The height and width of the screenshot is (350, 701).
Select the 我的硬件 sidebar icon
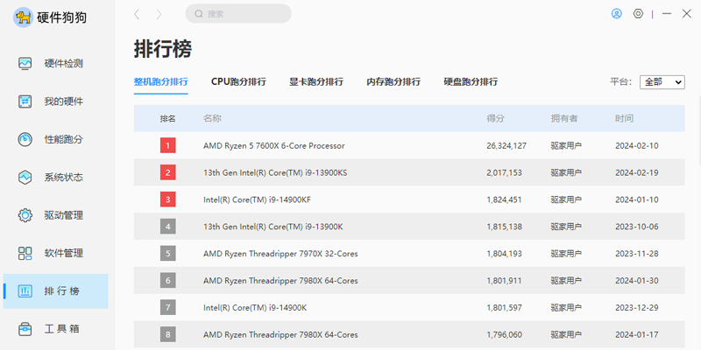tap(25, 101)
